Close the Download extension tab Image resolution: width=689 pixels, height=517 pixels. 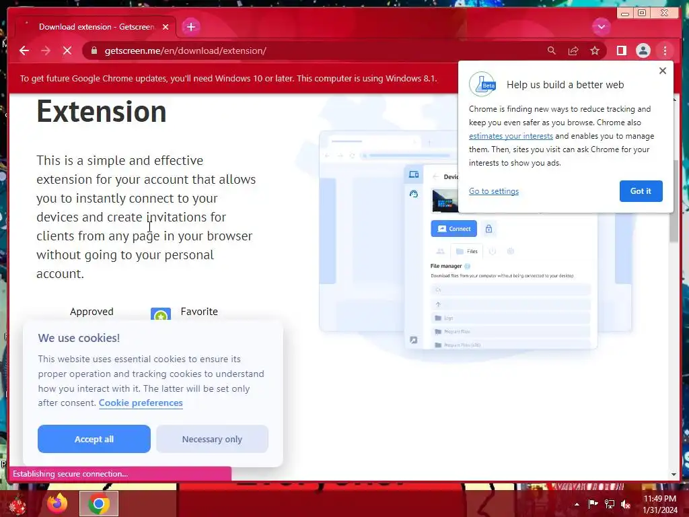coord(166,27)
